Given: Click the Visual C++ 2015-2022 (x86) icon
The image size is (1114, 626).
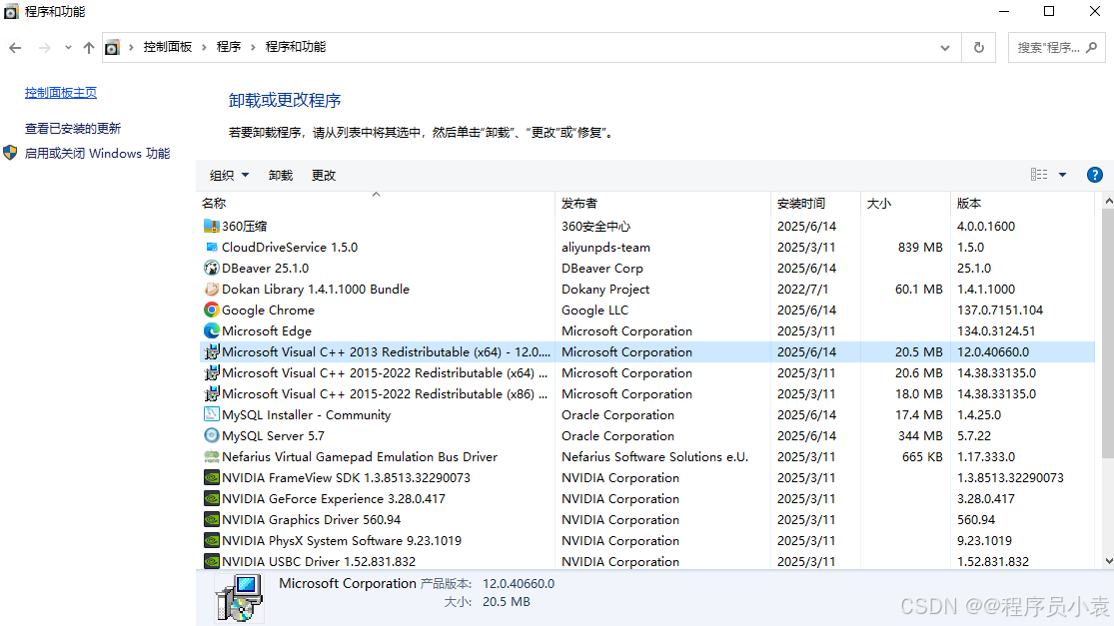Looking at the screenshot, I should tap(211, 393).
